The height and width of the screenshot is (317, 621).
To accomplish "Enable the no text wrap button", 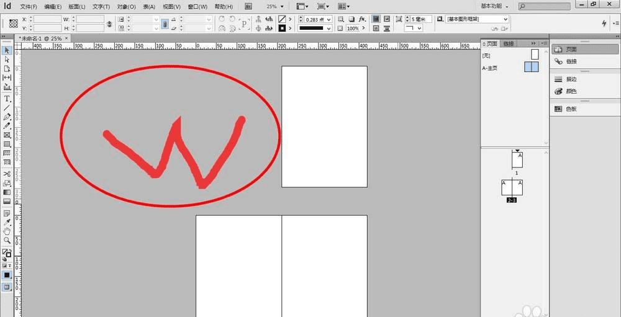I will pyautogui.click(x=376, y=19).
